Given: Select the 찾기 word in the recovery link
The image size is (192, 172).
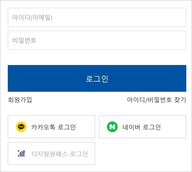Looking at the screenshot, I should [x=180, y=100].
